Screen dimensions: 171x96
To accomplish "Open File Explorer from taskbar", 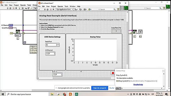I will point(52,94).
